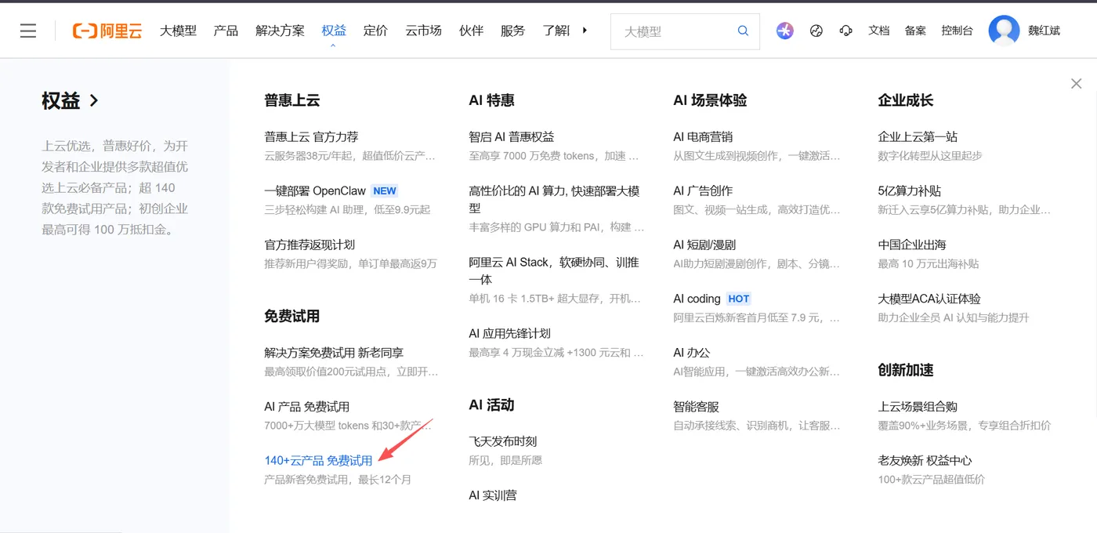Click the AI 特惠 section heading
The width and height of the screenshot is (1097, 533).
coord(491,100)
